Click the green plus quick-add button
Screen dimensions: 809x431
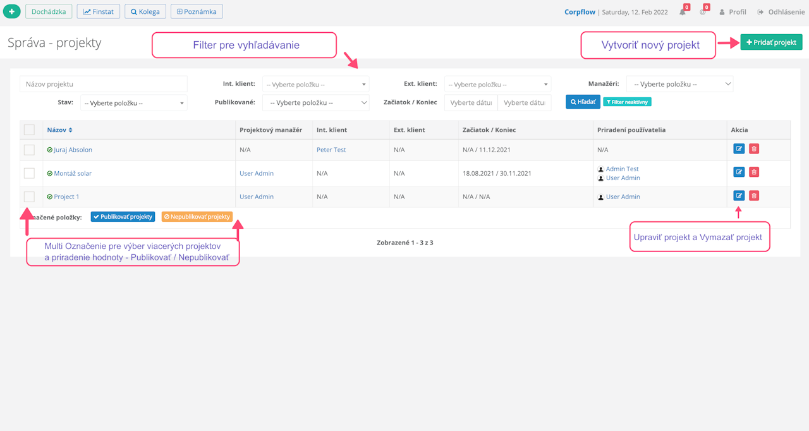[x=12, y=11]
